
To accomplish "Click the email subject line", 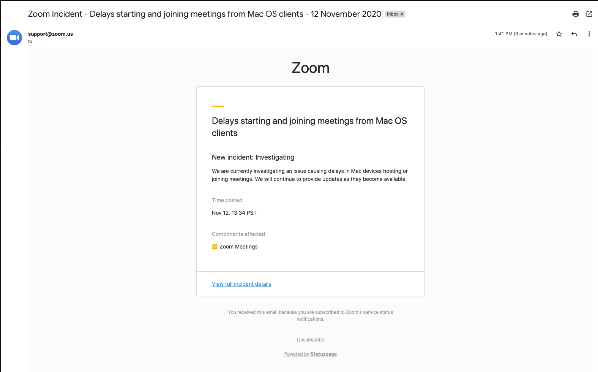I will [205, 14].
